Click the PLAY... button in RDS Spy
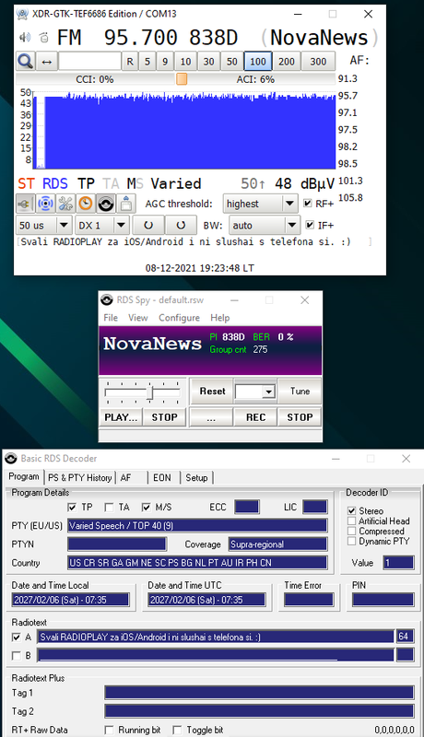This screenshot has width=424, height=737. [x=121, y=417]
